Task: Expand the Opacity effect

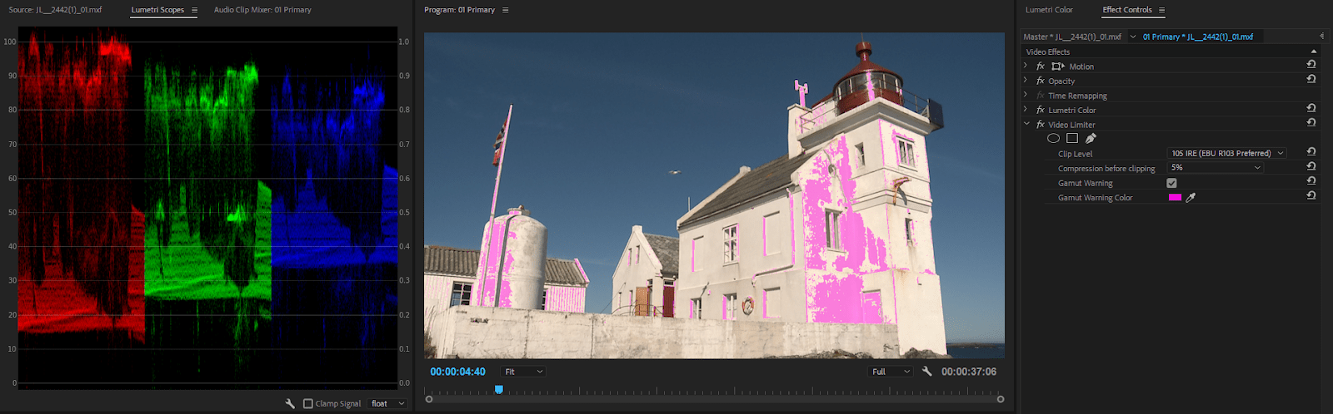Action: [1026, 81]
